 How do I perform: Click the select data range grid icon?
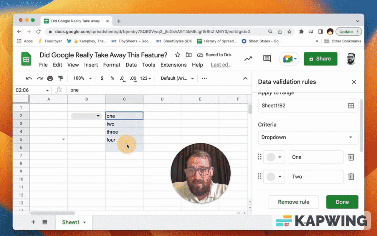pyautogui.click(x=351, y=106)
